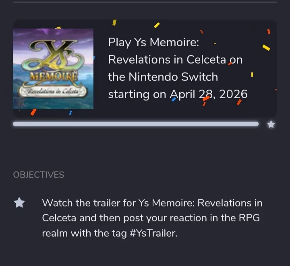This screenshot has width=290, height=266.
Task: Select the OBJECTIVES section heading
Action: click(x=39, y=175)
